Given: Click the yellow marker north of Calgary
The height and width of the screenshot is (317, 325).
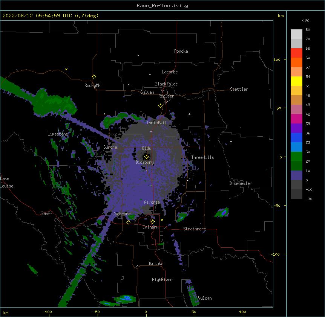Looking at the screenshot, I should click(153, 222).
